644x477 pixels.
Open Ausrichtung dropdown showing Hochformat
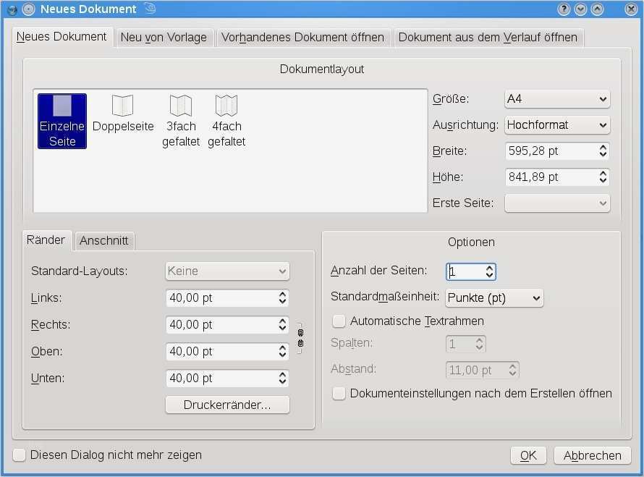click(x=557, y=125)
